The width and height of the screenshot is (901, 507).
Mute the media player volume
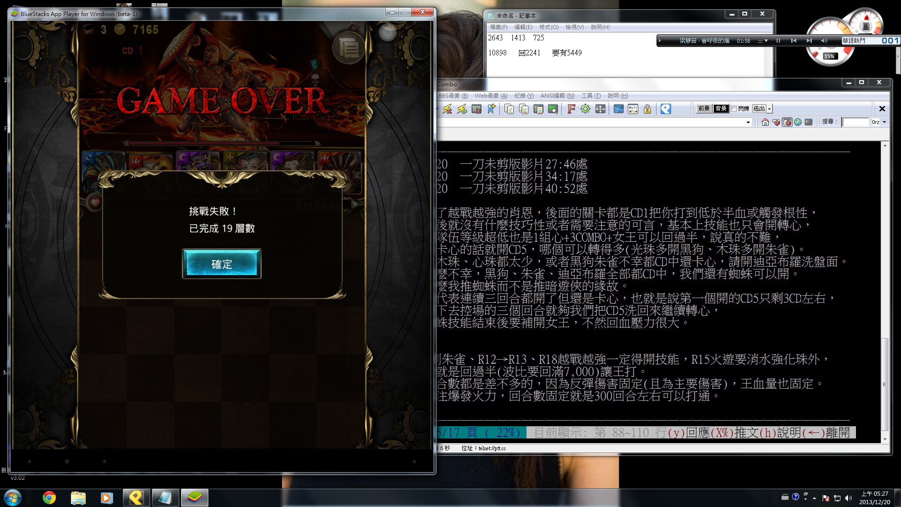(x=824, y=41)
